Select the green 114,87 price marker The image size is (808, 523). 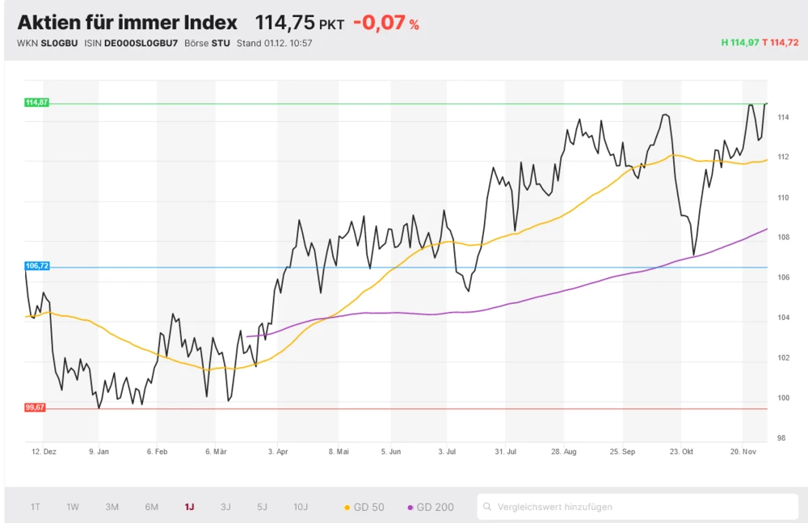click(x=36, y=102)
